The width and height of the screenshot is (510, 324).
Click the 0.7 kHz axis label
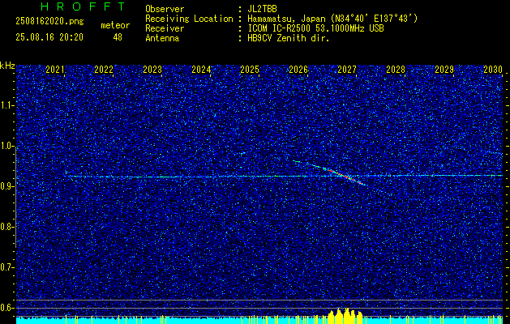(7, 267)
